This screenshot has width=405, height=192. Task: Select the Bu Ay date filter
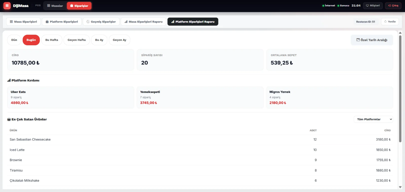99,40
